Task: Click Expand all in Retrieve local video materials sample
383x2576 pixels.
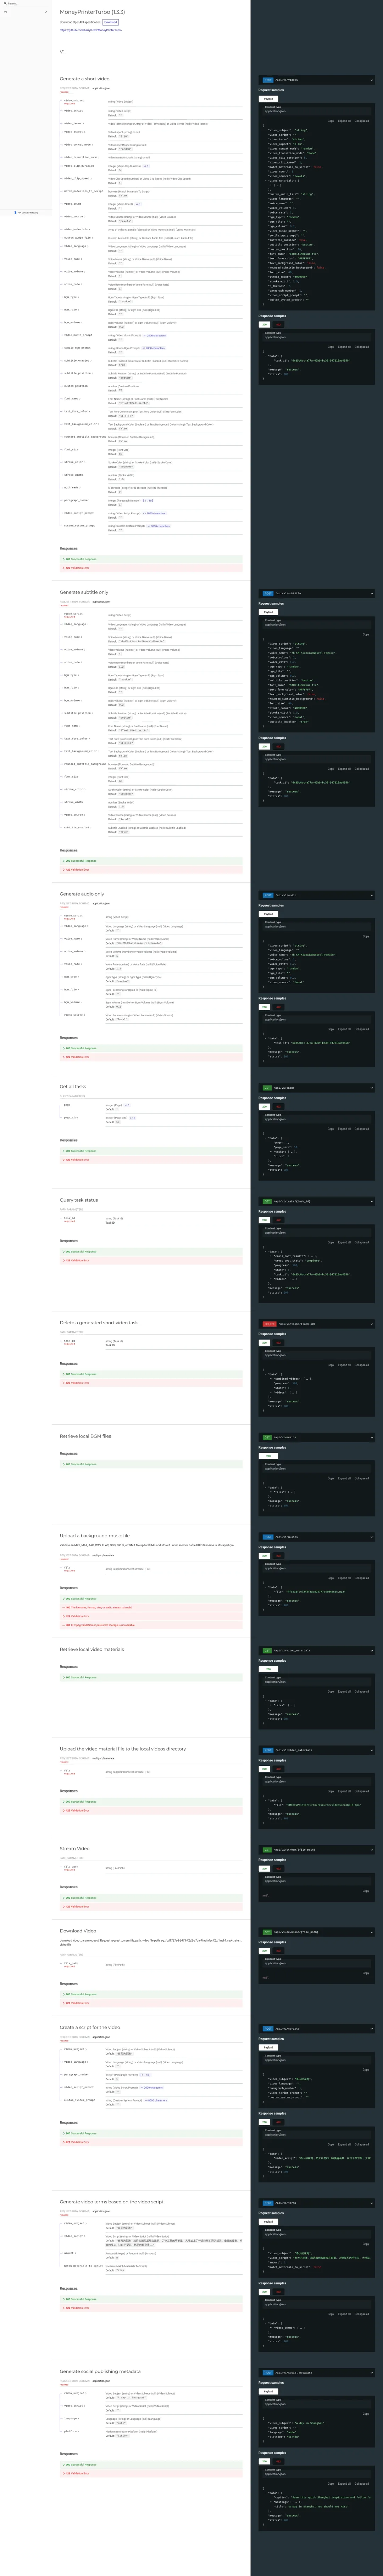Action: (x=344, y=1692)
